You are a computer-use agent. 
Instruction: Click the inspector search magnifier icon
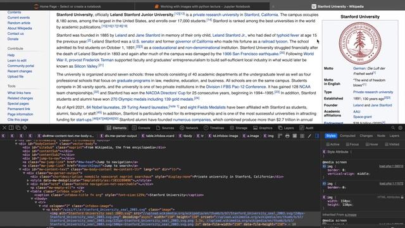point(393,128)
